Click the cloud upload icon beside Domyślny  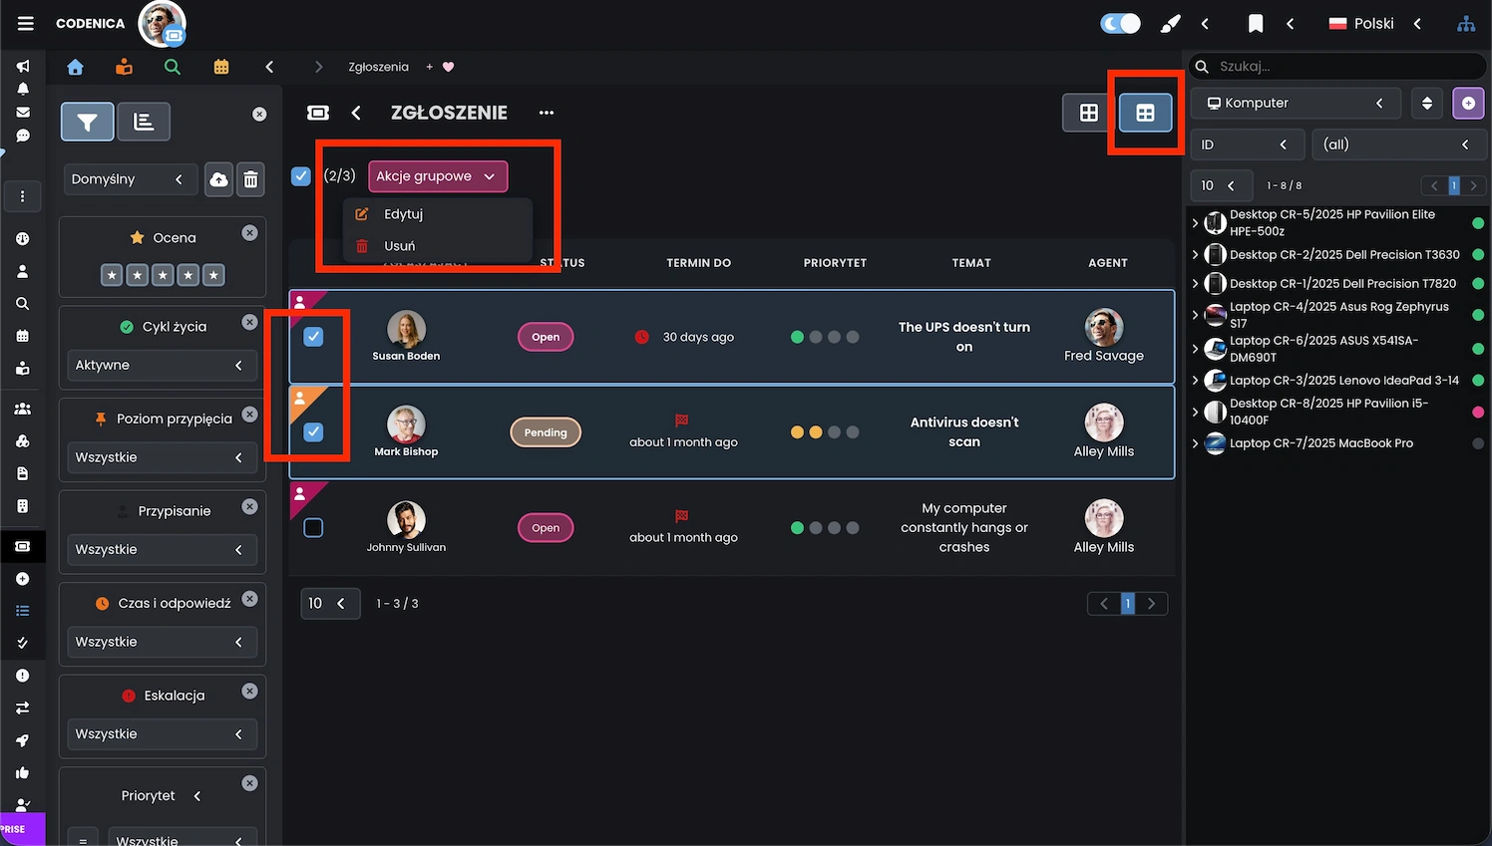pyautogui.click(x=218, y=179)
